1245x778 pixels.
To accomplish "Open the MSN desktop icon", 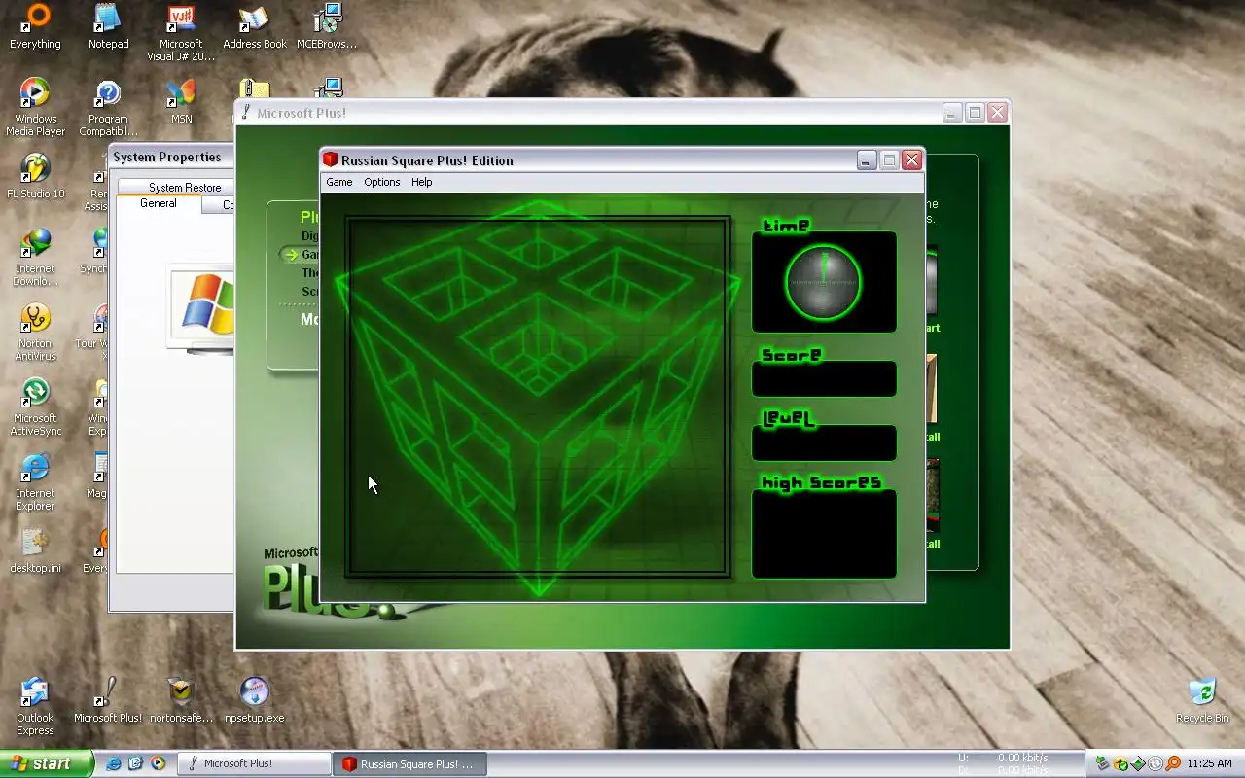I will click(x=181, y=101).
